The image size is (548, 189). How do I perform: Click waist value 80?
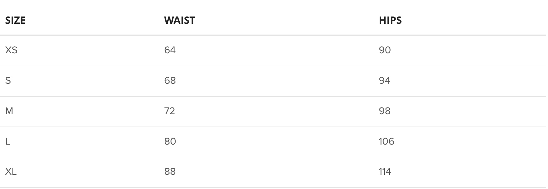click(170, 141)
